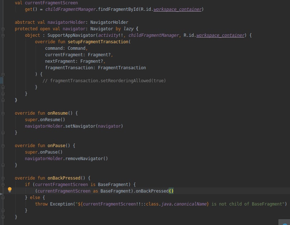This screenshot has width=290, height=225.
Task: Click currentFragmentScreen in the val declaration
Action: [51, 3]
